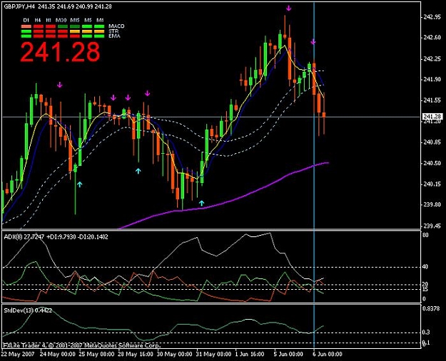
Task: Click the STR row label
Action: click(113, 31)
